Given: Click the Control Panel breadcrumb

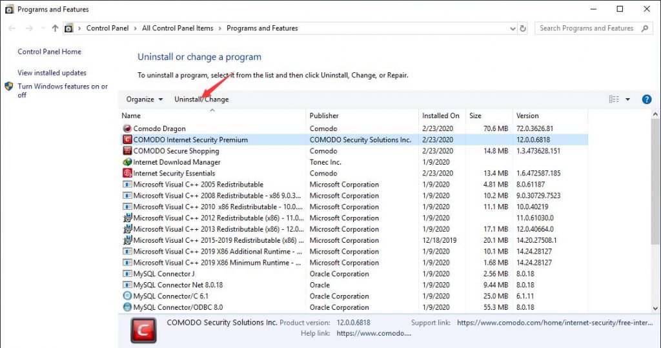Looking at the screenshot, I should click(107, 28).
